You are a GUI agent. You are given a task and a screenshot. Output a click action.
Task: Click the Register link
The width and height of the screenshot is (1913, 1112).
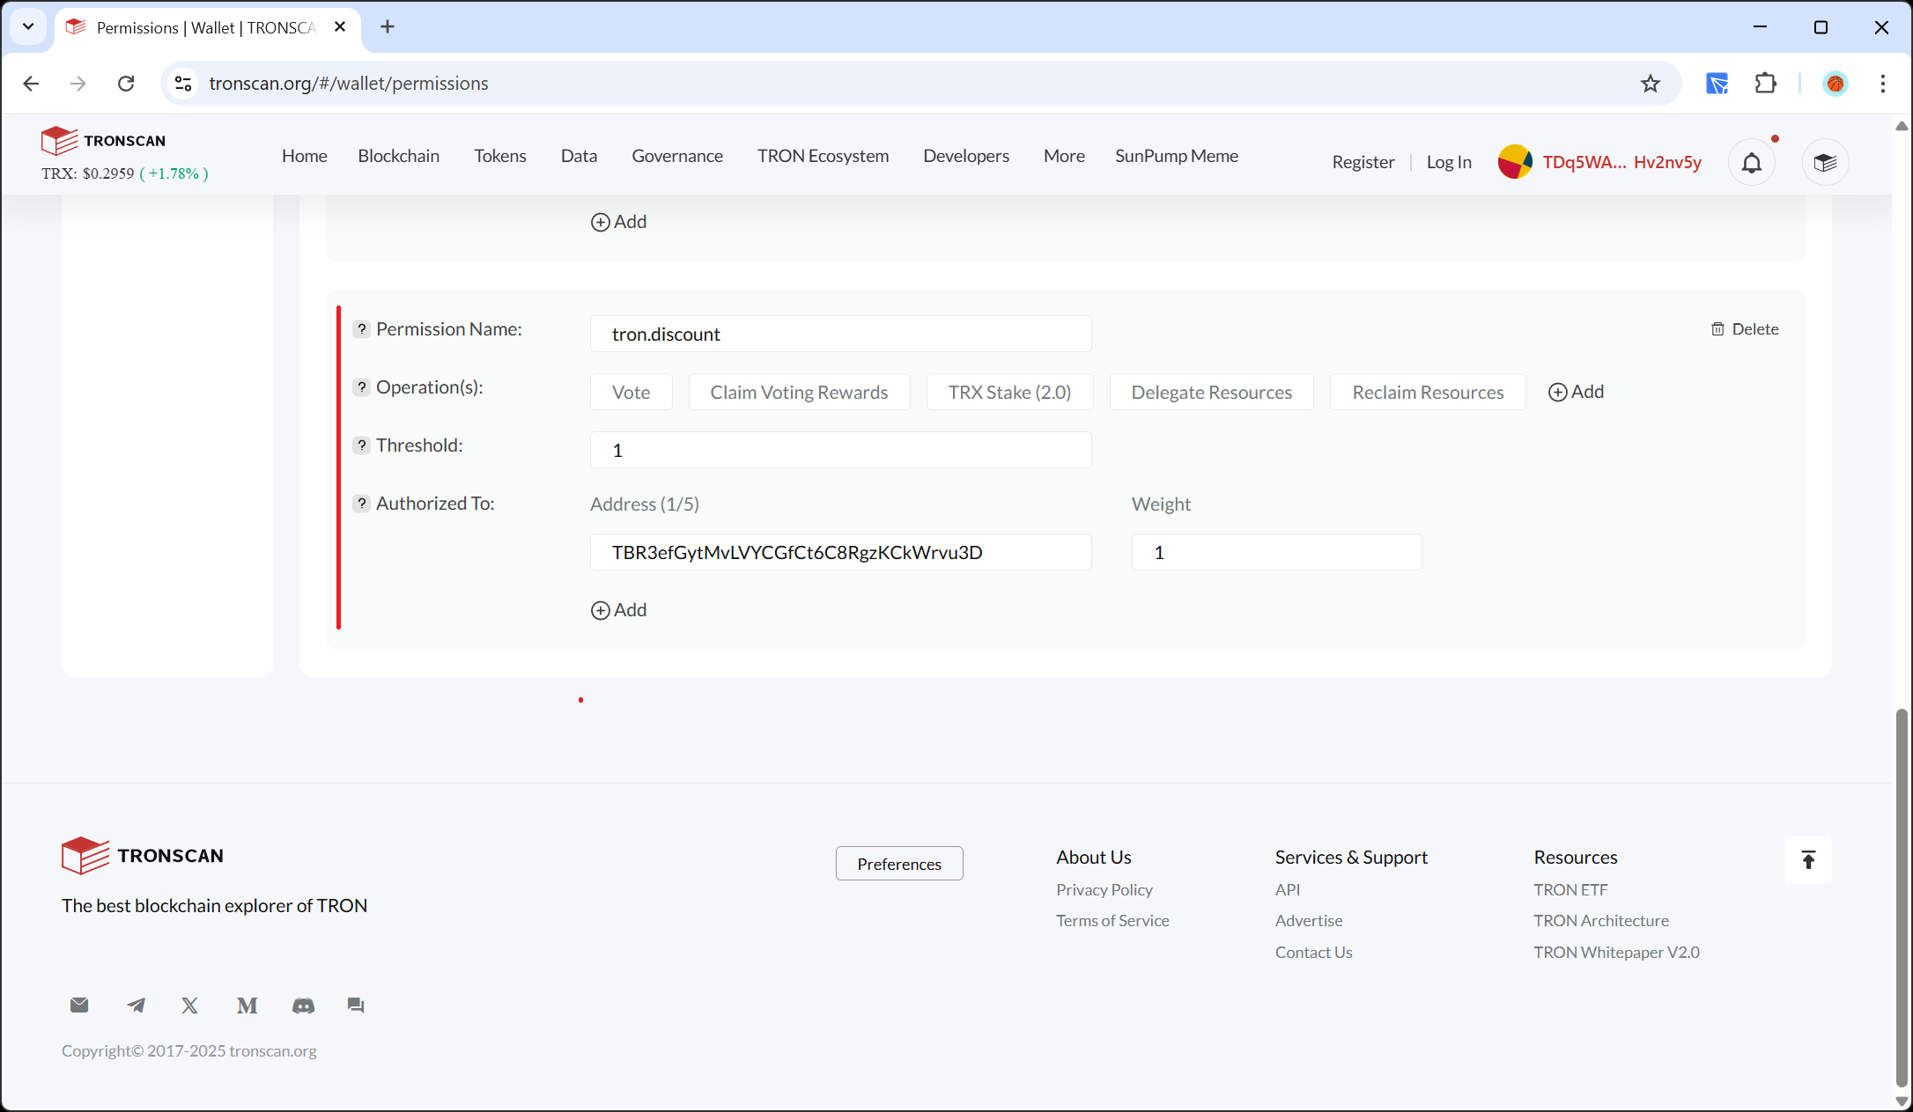pos(1363,162)
